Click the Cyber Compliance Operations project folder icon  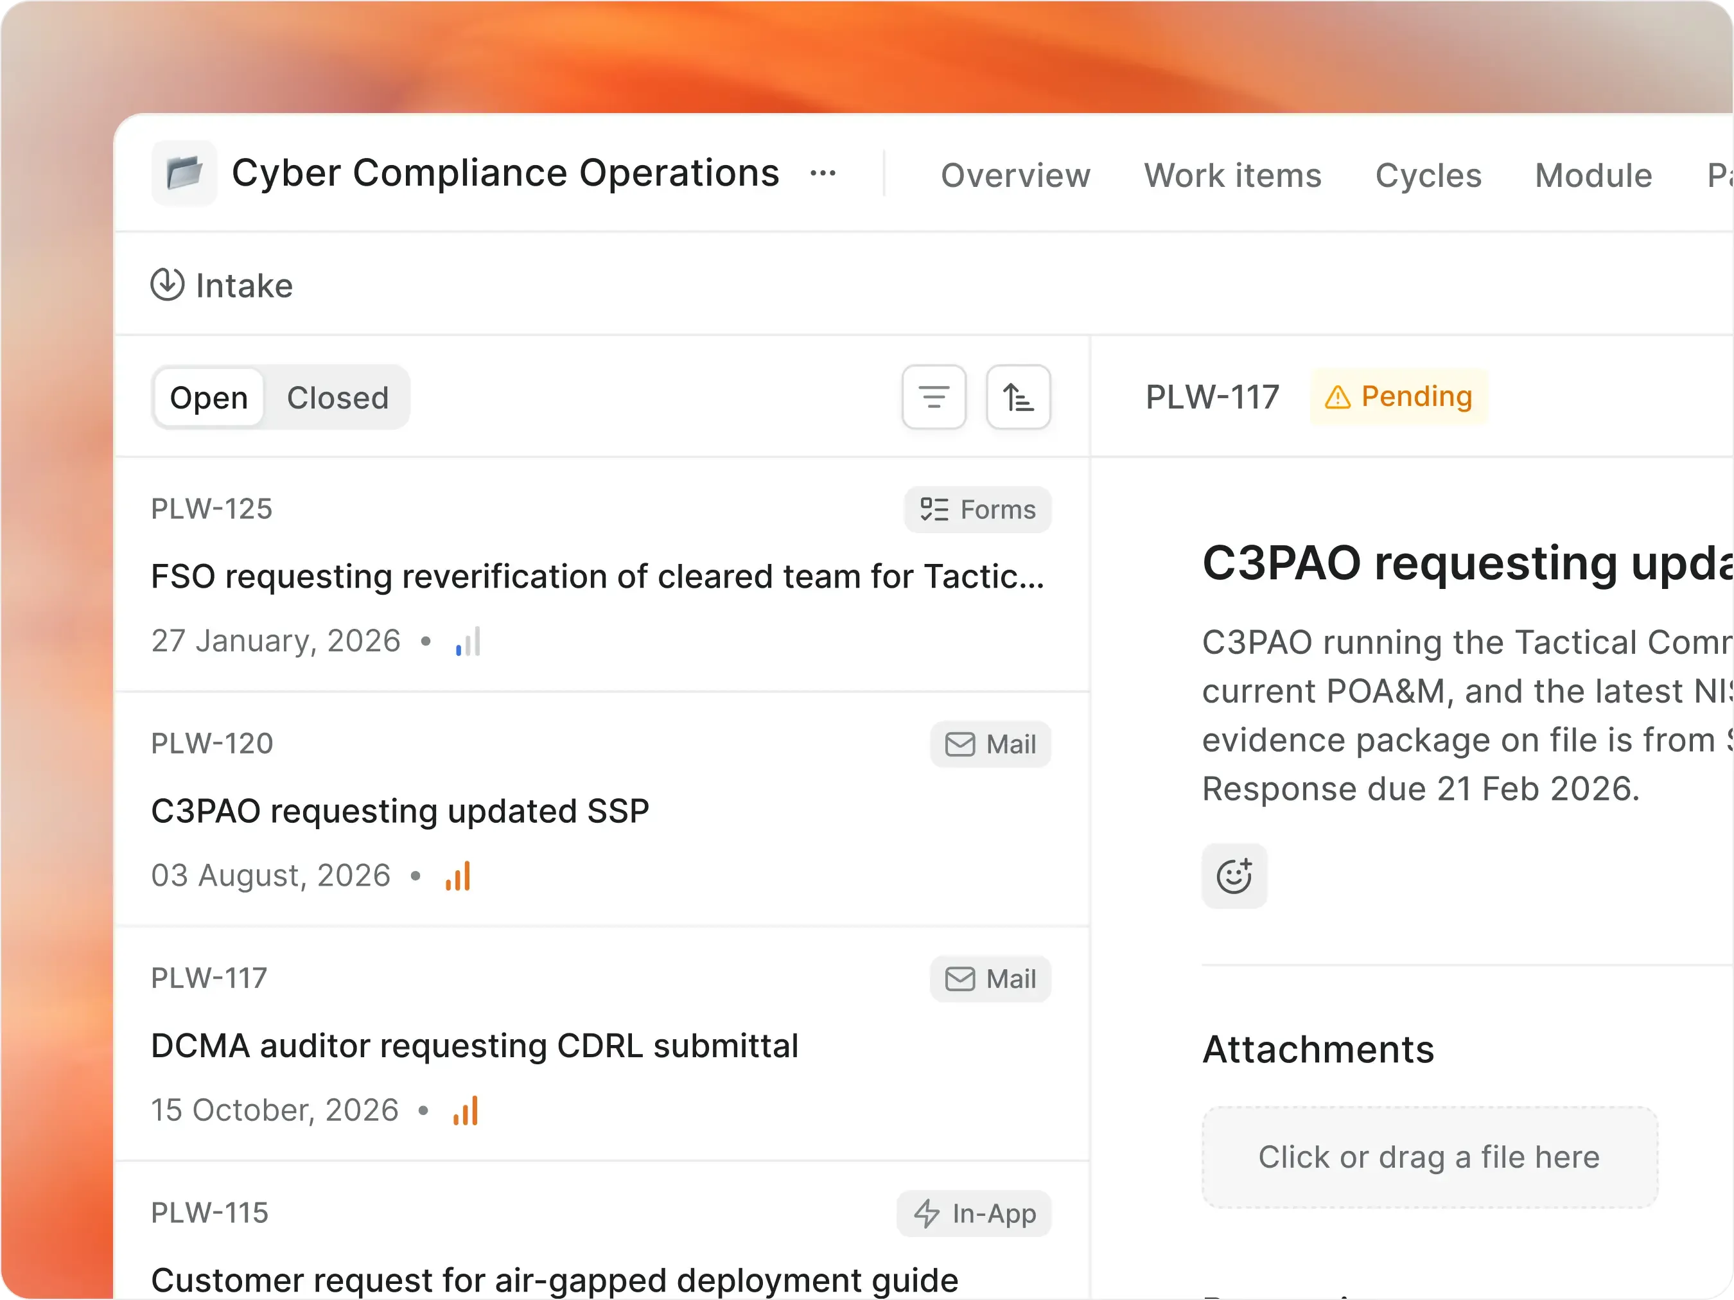[184, 173]
